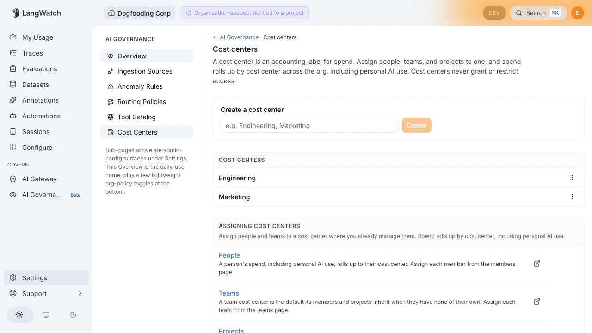Click the Tool Catalog box icon
Image resolution: width=592 pixels, height=333 pixels.
(111, 117)
